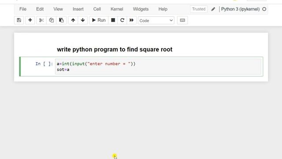Viewport: 282px width, 159px height.
Task: Run the current cell
Action: (99, 20)
